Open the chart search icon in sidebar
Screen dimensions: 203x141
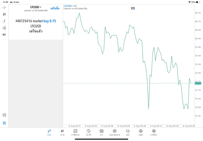pyautogui.click(x=4, y=115)
